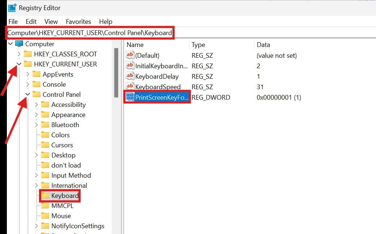Image resolution: width=376 pixels, height=234 pixels.
Task: Collapse the Control Panel key chevron
Action: point(27,94)
